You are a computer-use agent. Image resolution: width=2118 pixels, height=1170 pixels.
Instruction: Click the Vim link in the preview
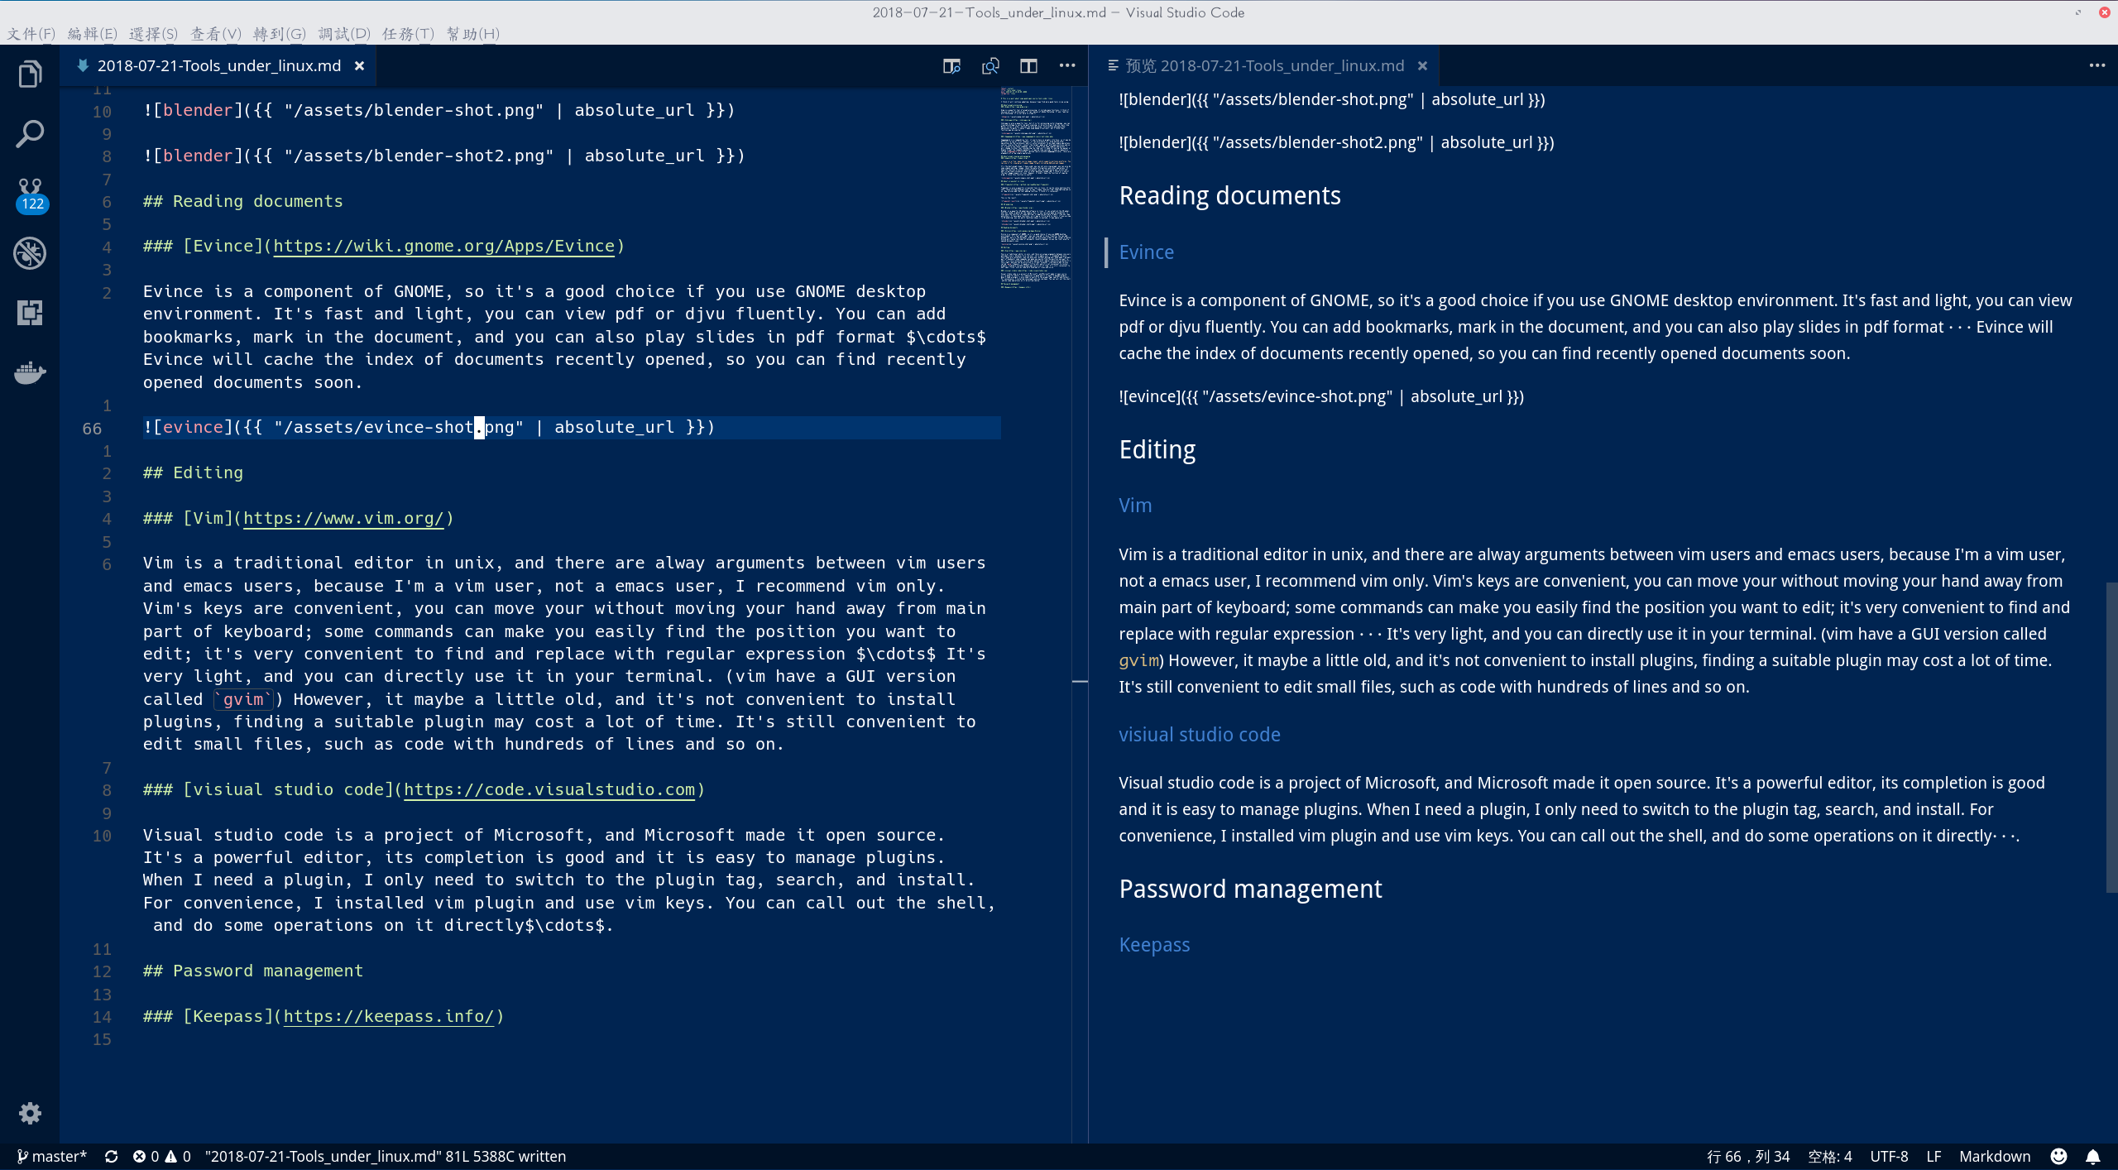tap(1135, 506)
